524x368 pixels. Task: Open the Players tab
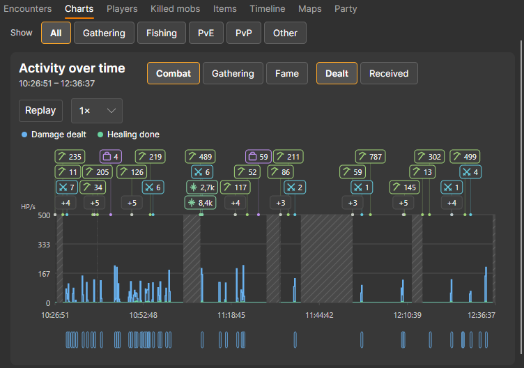tap(122, 8)
